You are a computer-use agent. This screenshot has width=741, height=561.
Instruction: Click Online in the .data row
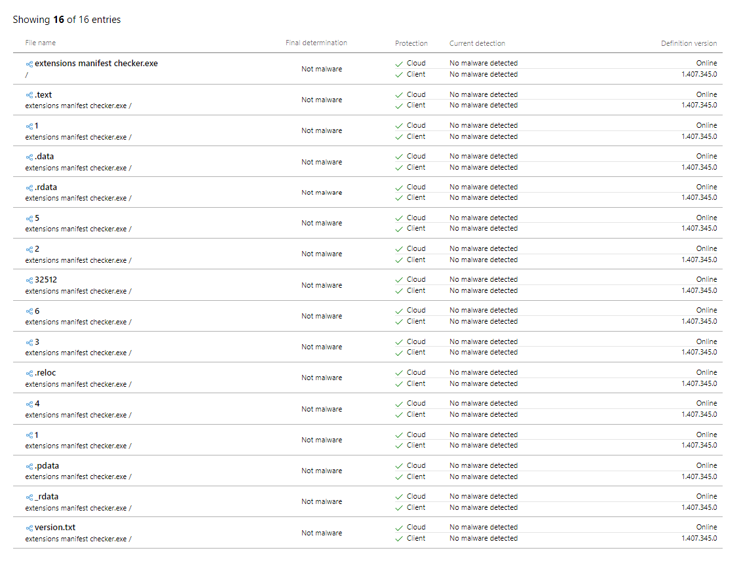coord(706,156)
